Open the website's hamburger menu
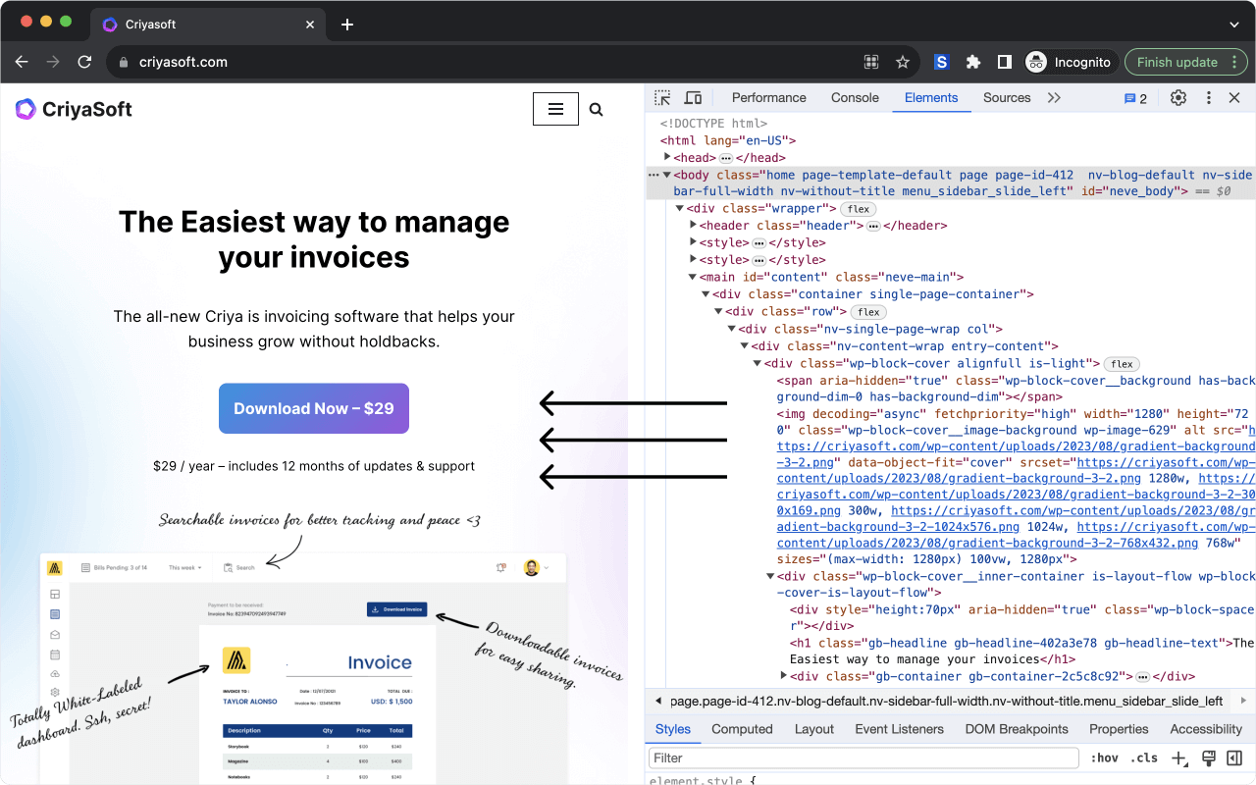This screenshot has width=1256, height=785. click(555, 110)
